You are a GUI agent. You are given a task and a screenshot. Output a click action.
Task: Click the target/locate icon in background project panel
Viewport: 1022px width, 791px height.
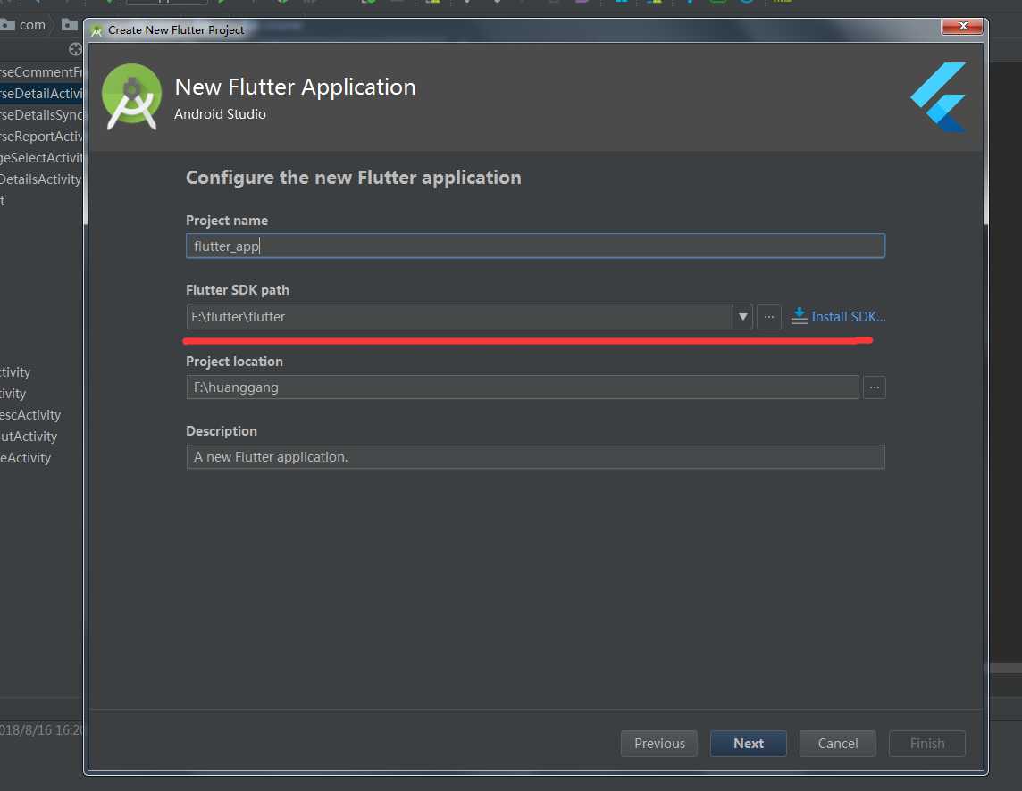point(76,49)
